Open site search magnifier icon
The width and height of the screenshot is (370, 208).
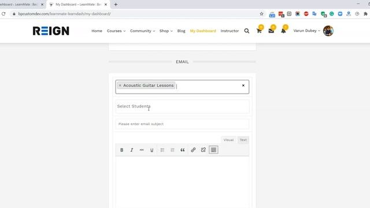point(247,31)
